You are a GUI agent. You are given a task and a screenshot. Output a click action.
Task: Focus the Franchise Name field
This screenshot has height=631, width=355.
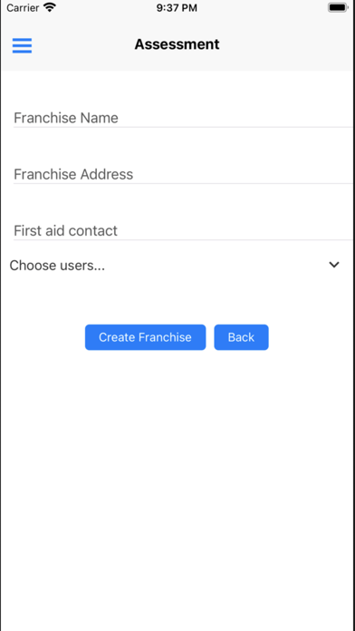click(183, 118)
